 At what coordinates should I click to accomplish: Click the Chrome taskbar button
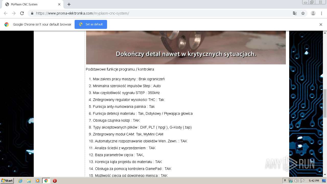tap(46, 181)
